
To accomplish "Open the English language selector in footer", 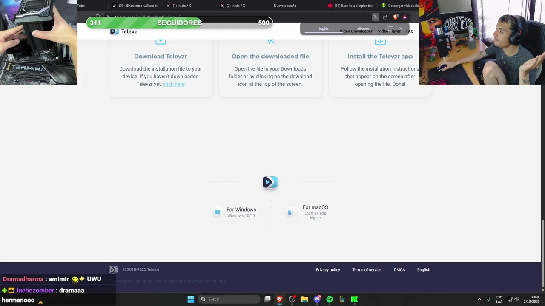I will 424,270.
